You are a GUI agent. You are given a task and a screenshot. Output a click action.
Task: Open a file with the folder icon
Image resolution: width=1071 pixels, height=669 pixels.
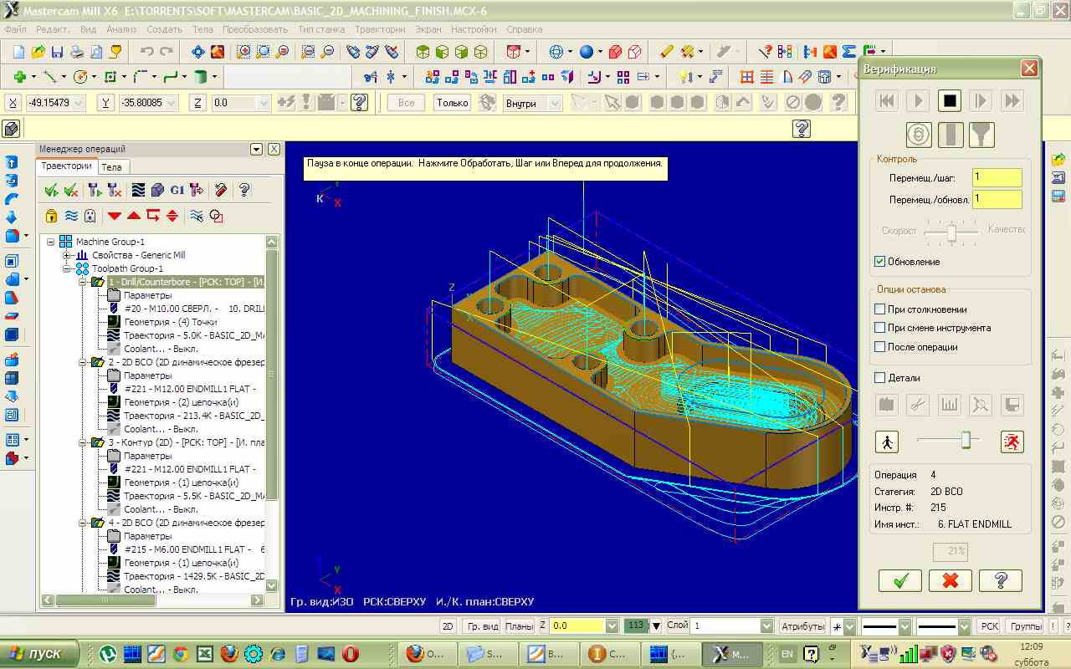(38, 52)
